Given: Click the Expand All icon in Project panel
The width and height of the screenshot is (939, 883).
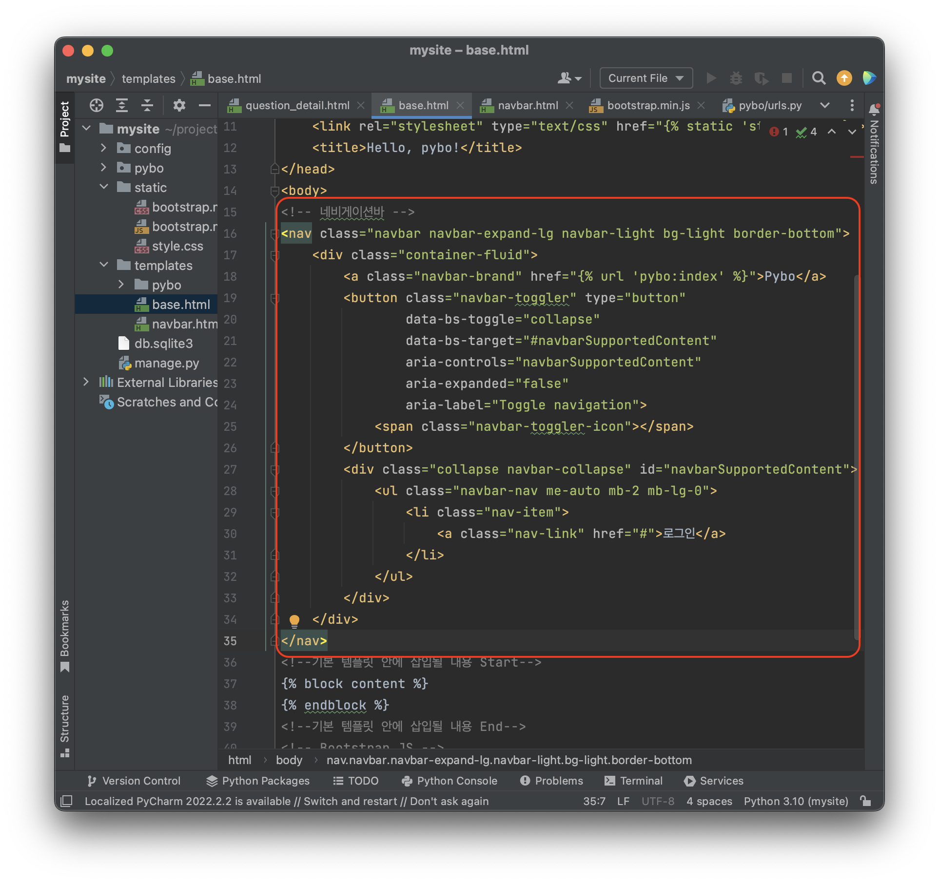Looking at the screenshot, I should pyautogui.click(x=122, y=105).
